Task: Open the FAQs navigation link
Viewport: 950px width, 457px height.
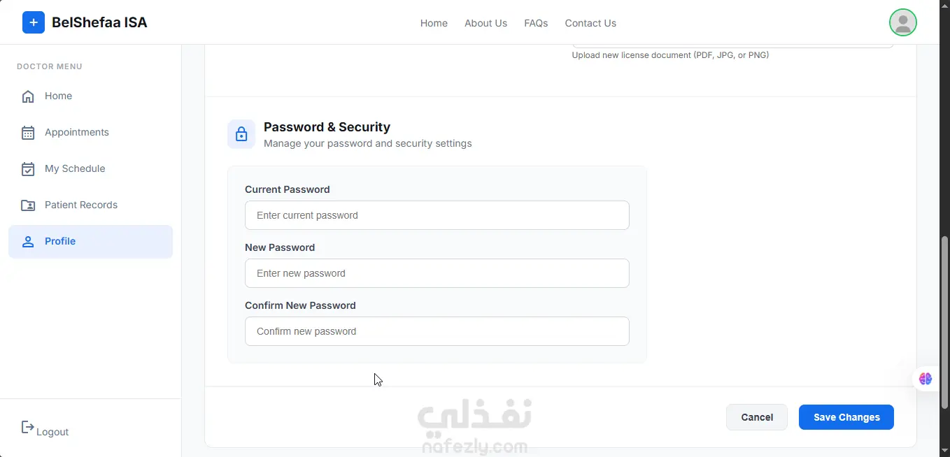Action: pyautogui.click(x=536, y=23)
